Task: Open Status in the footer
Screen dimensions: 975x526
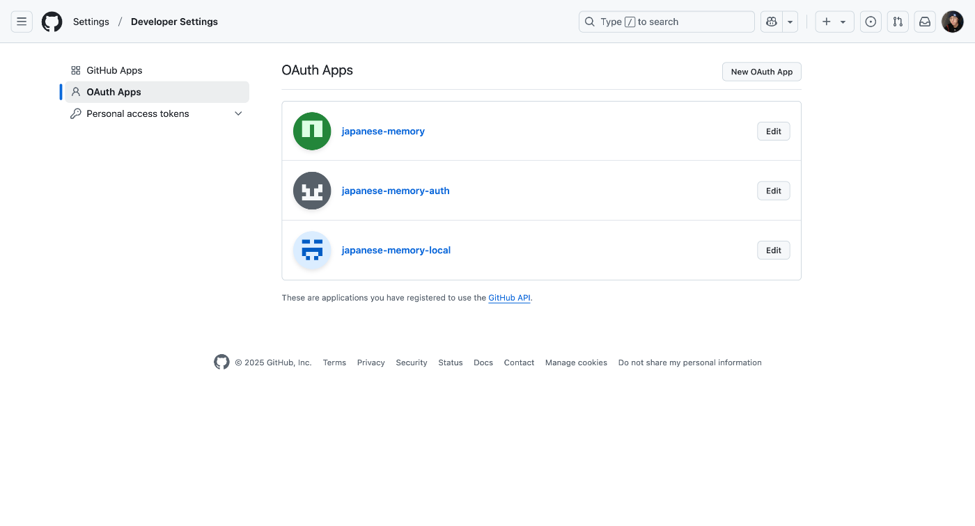Action: point(451,362)
